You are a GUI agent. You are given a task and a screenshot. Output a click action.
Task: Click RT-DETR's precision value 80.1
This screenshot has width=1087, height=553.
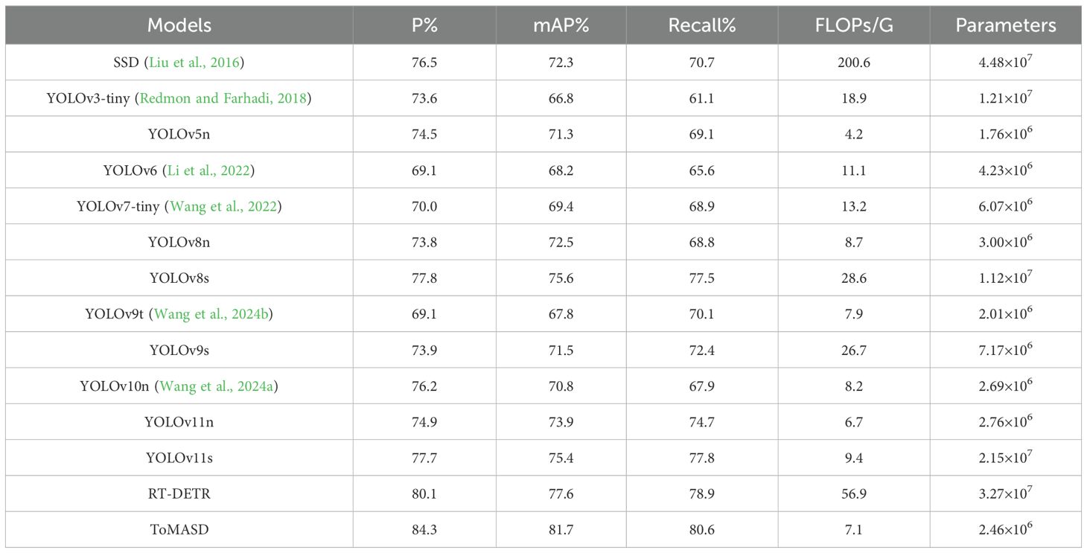[x=425, y=494]
